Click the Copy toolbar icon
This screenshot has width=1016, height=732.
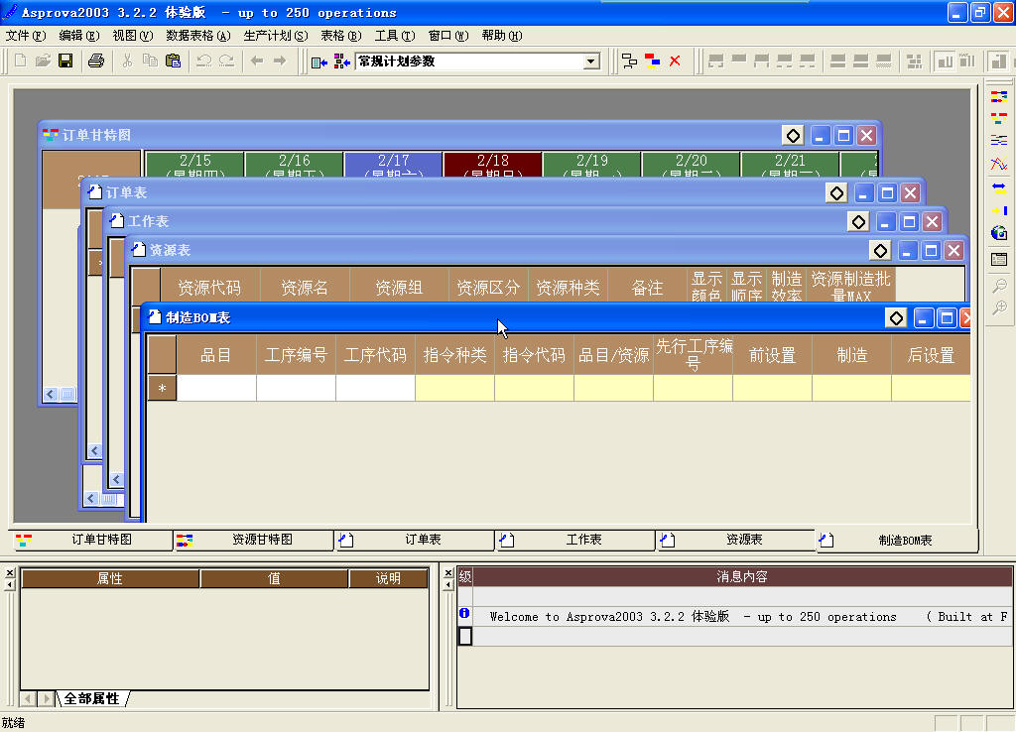tap(150, 61)
